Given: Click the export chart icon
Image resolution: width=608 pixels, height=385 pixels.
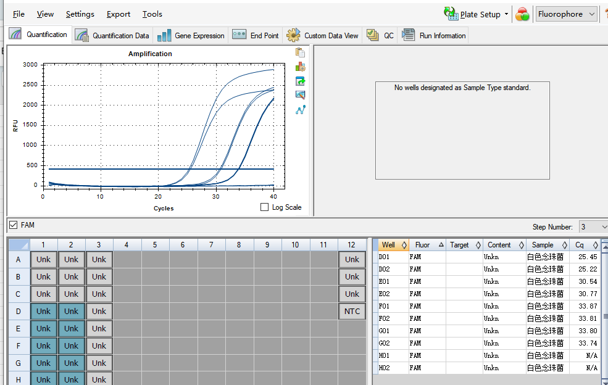Looking at the screenshot, I should click(x=300, y=81).
